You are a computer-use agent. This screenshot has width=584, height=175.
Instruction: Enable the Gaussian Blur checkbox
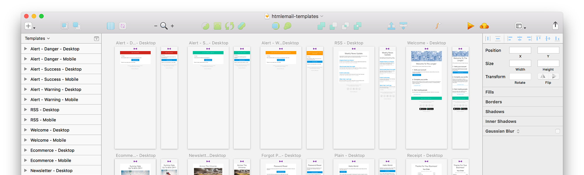pos(557,131)
